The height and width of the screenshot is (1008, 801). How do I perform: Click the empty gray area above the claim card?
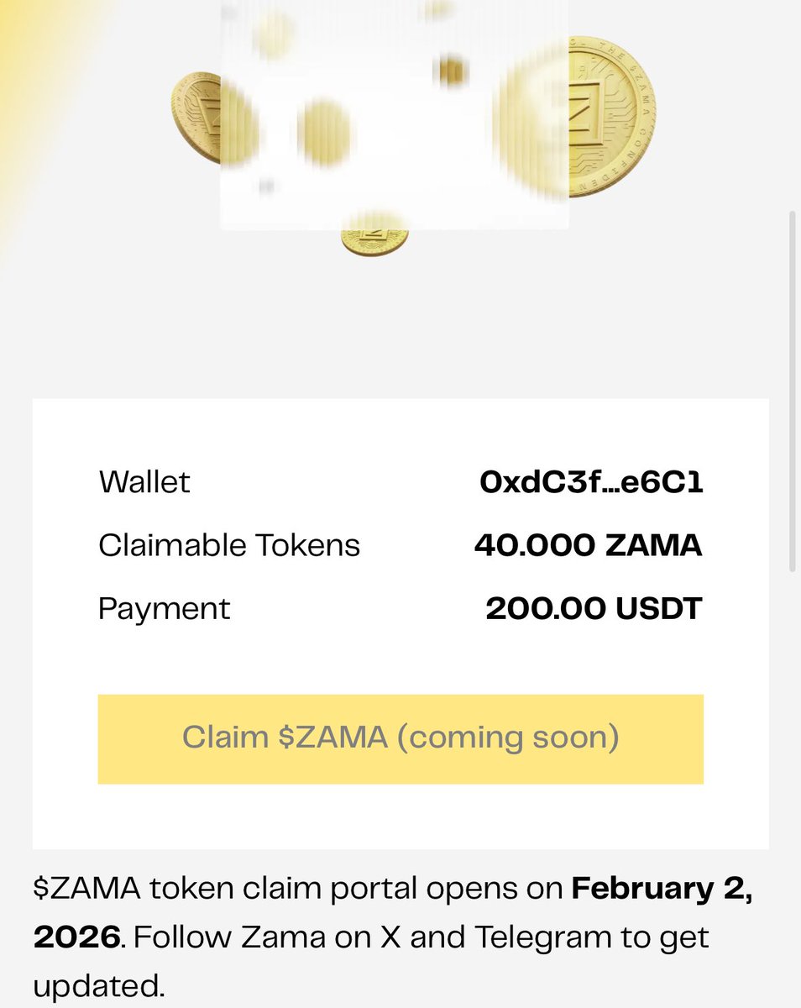point(400,336)
